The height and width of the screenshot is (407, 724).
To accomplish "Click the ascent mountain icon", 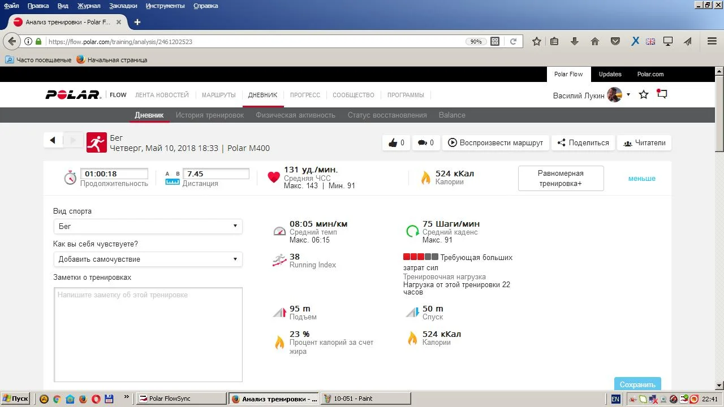I will (279, 312).
